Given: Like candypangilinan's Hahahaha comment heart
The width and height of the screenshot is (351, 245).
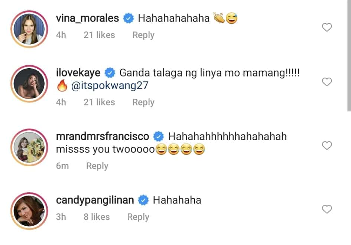Looking at the screenshot, I should [326, 209].
